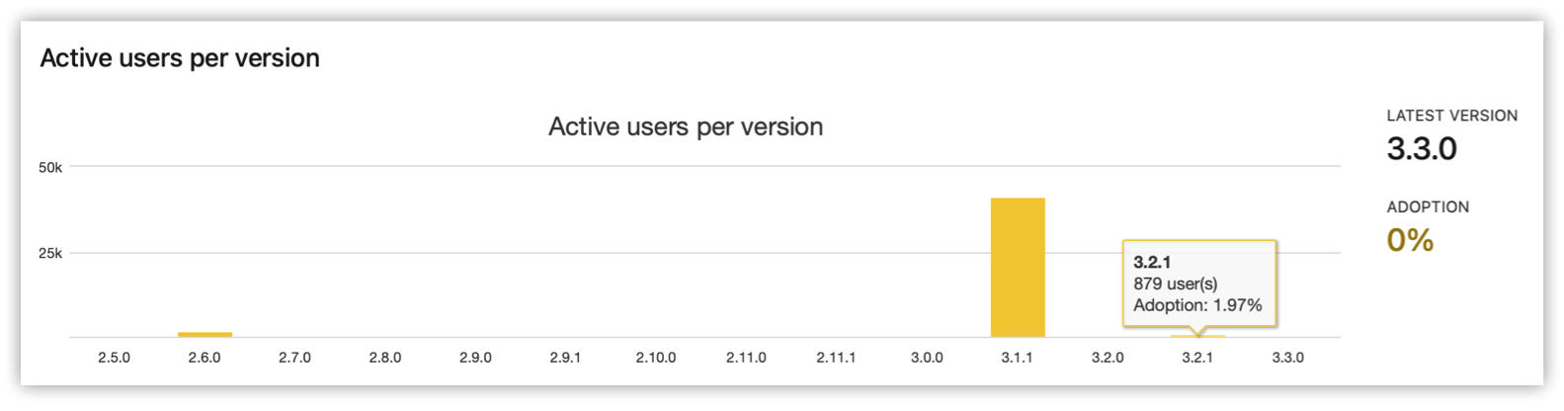Select the 2.11.0 axis label
The width and height of the screenshot is (1564, 411).
746,358
